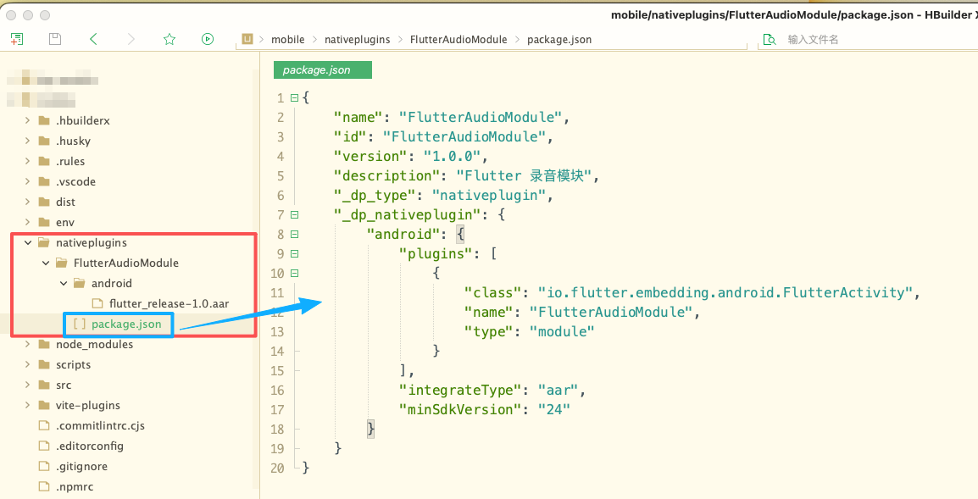The width and height of the screenshot is (978, 499).
Task: Click the forward navigation arrow
Action: click(x=131, y=39)
